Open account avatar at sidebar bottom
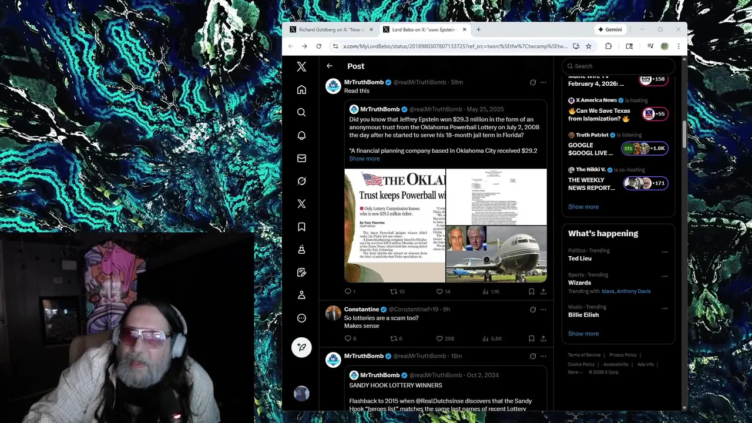 301,394
